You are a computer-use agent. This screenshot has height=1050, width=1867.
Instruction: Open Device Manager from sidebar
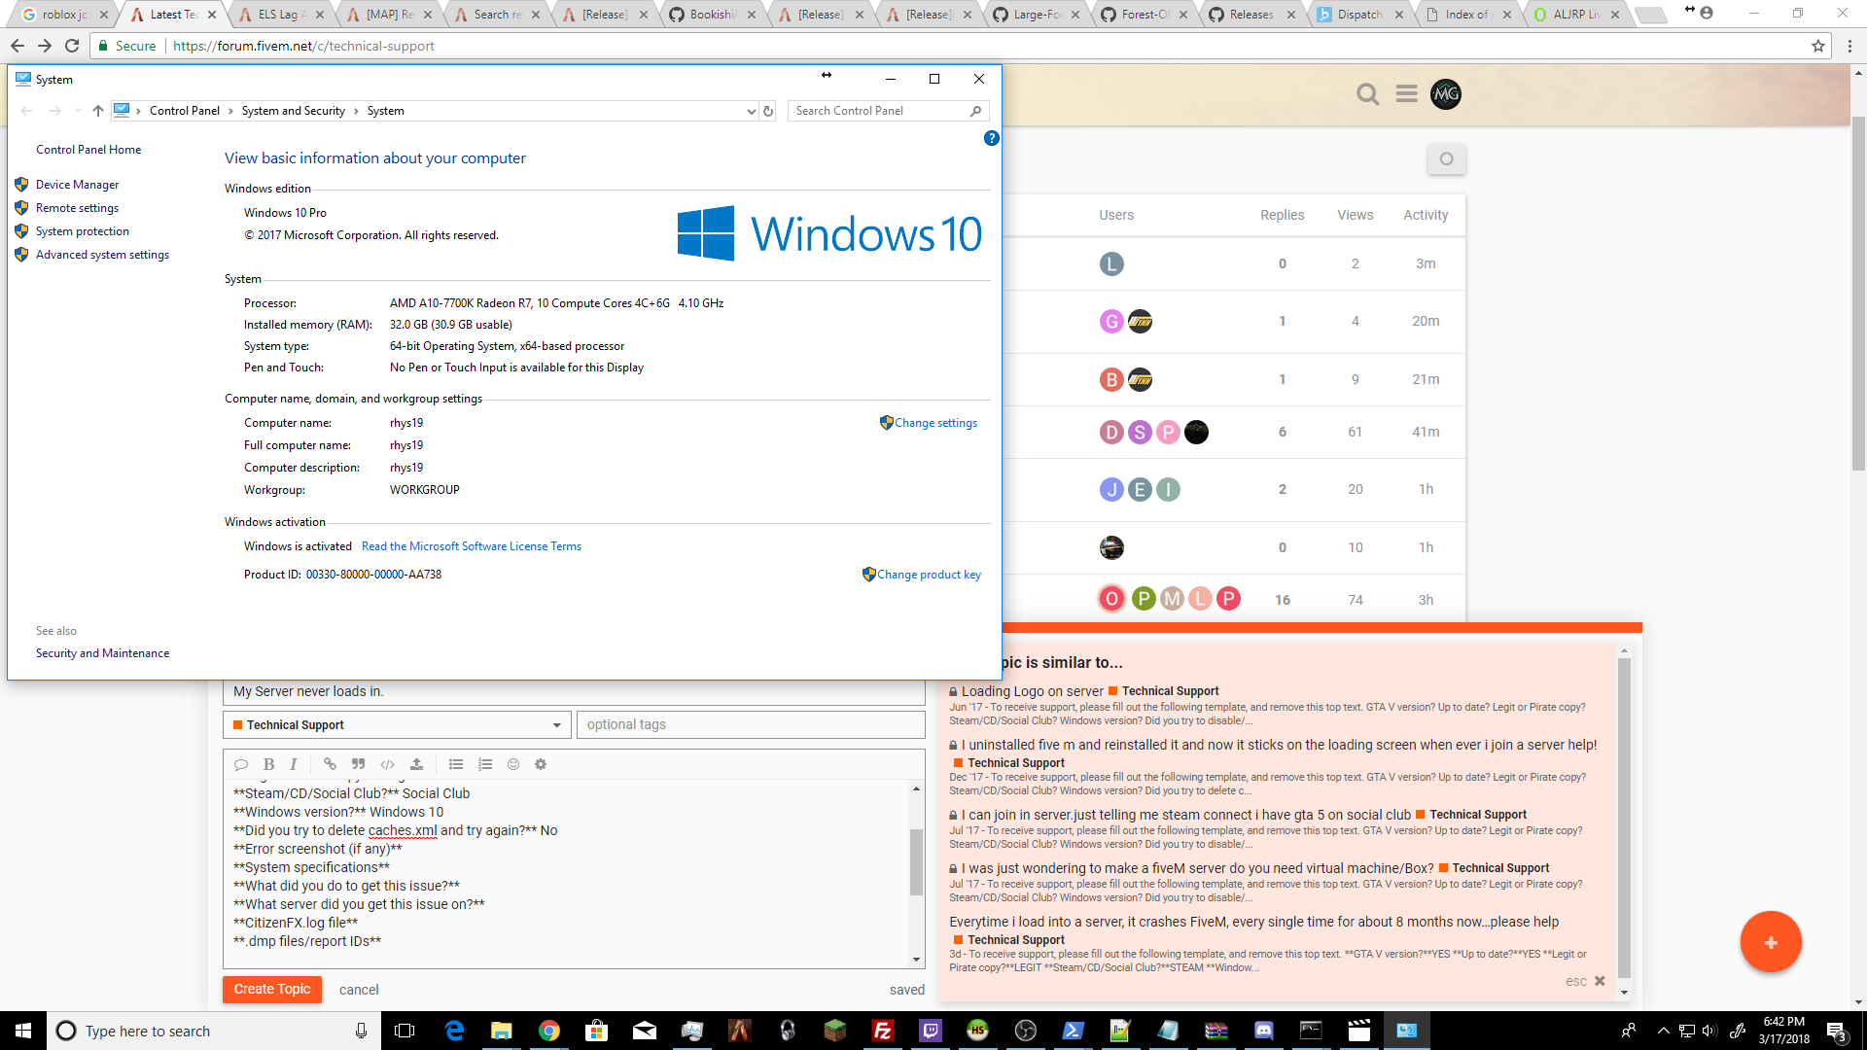coord(77,185)
